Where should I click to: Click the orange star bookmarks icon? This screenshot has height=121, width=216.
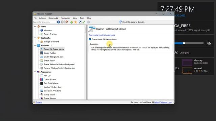coord(76,22)
